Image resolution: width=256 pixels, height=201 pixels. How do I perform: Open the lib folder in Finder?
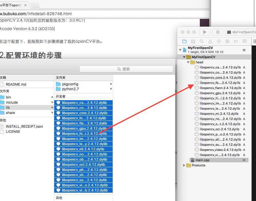pos(8,108)
